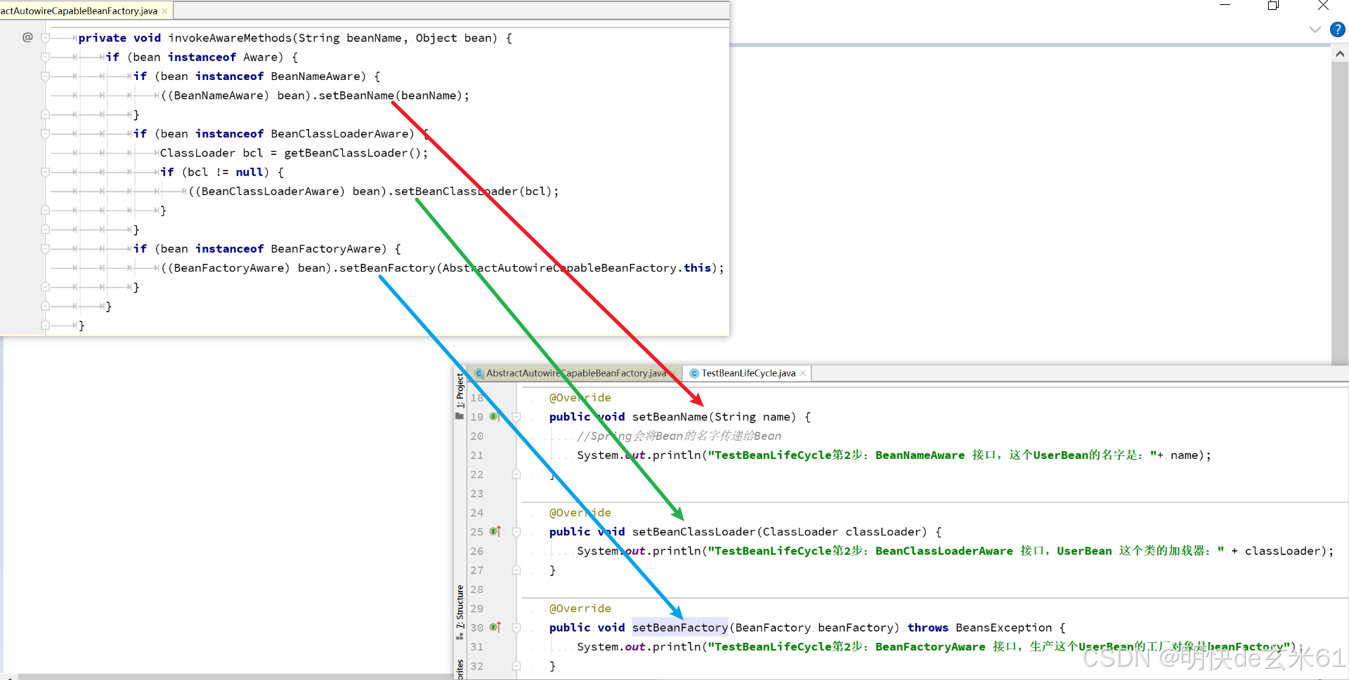1349x680 pixels.
Task: Click the blue help question mark icon
Action: click(x=1337, y=29)
